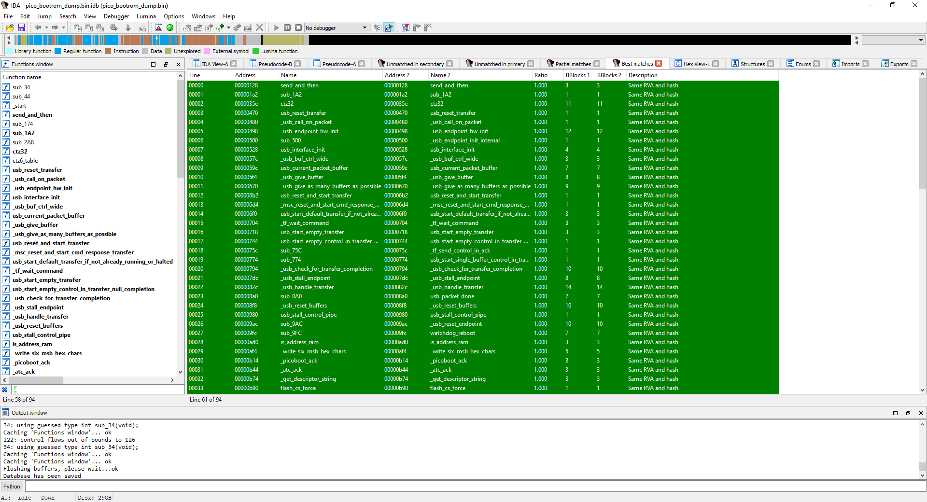Viewport: 927px width, 502px height.
Task: Save the database with the floppy disk icon
Action: click(21, 28)
